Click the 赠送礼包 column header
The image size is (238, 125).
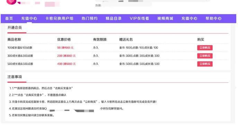click(126, 39)
